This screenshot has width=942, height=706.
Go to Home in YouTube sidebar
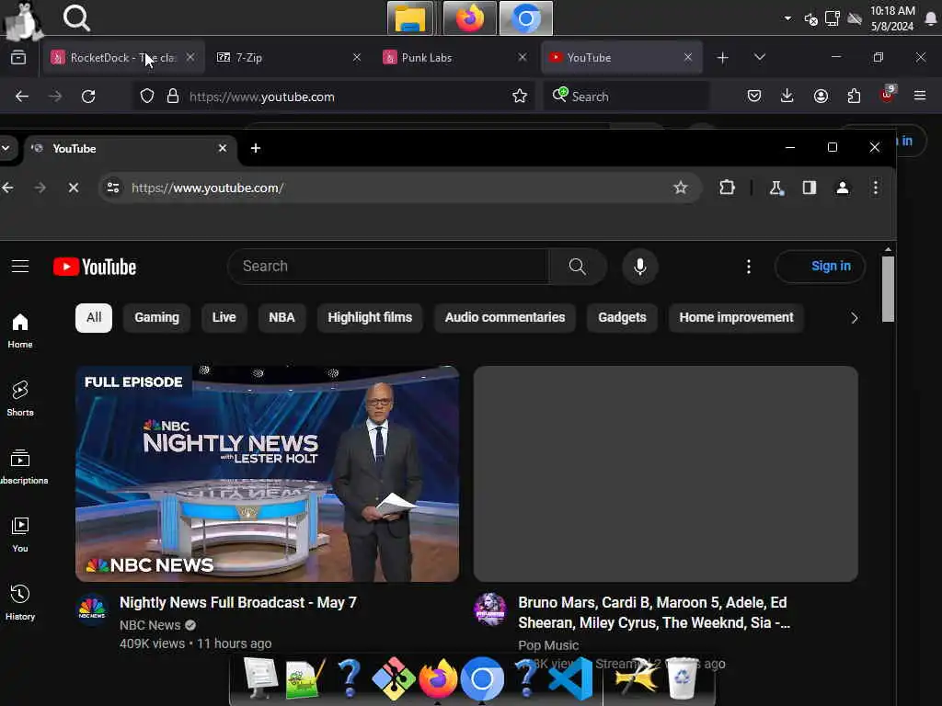tap(20, 331)
